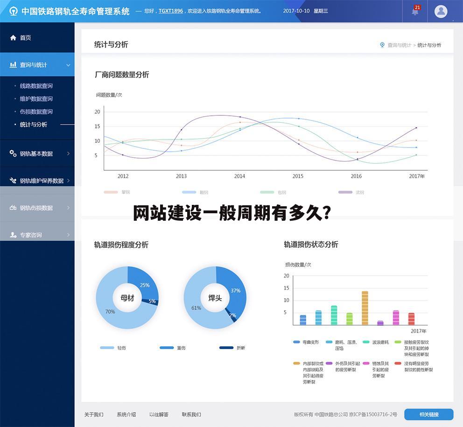The image size is (463, 427).
Task: Click the location pin in the breadcrumb
Action: 382,45
